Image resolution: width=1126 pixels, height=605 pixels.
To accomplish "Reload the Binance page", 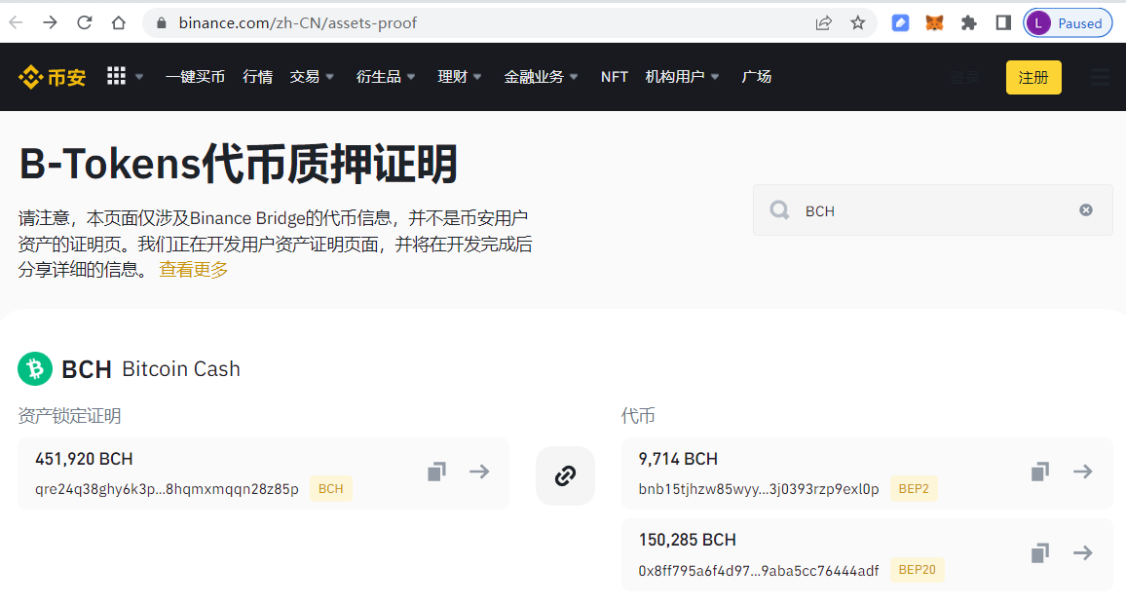I will [84, 23].
